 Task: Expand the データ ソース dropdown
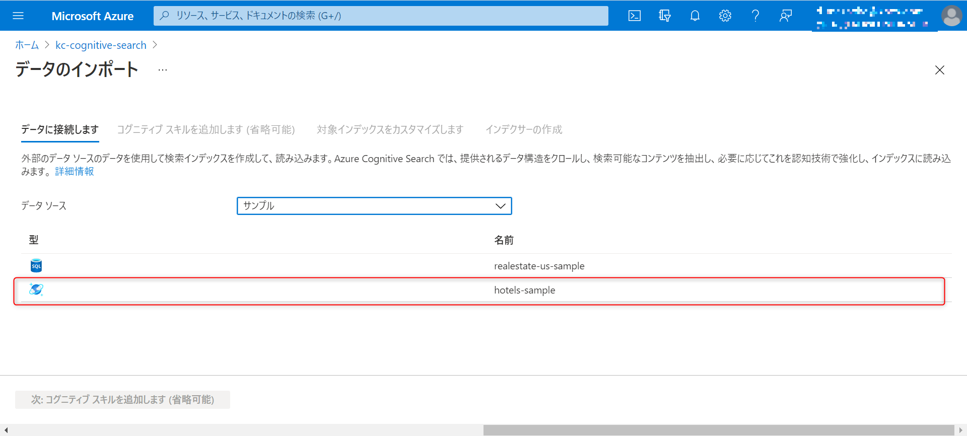pyautogui.click(x=374, y=206)
